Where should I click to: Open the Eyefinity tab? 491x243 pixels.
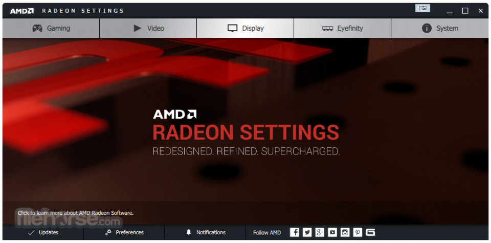point(342,28)
